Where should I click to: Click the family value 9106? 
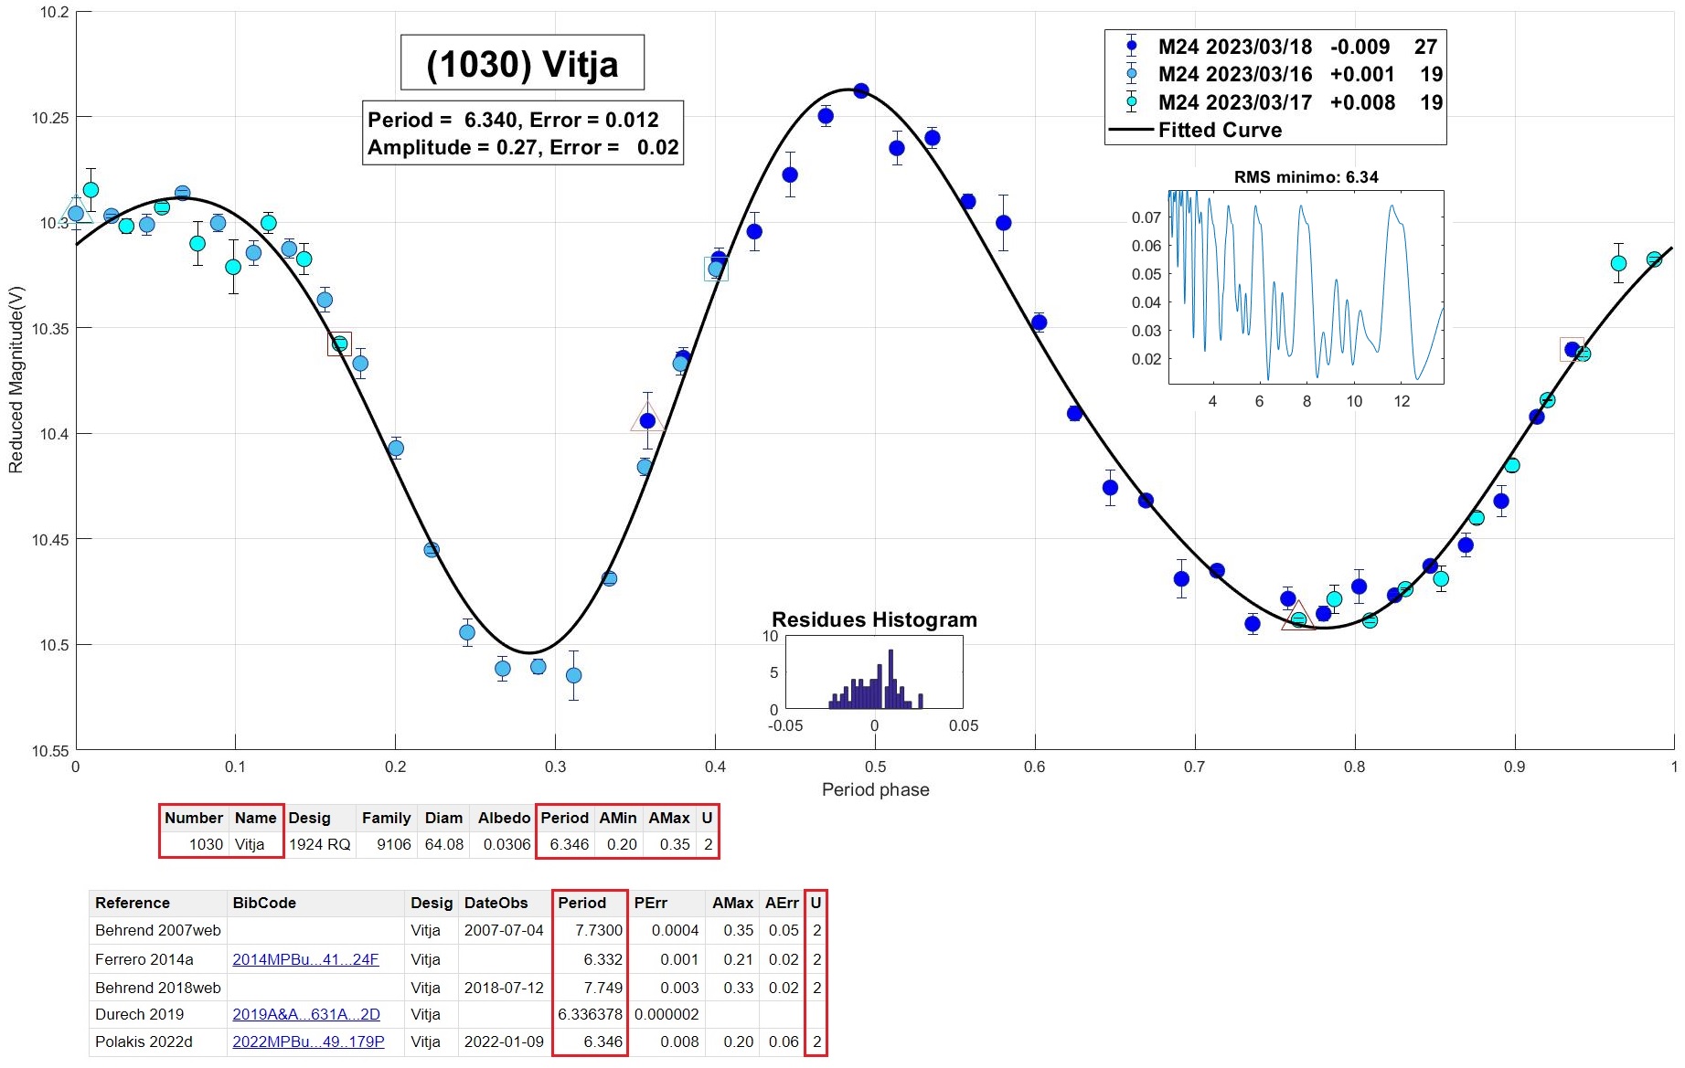point(394,844)
